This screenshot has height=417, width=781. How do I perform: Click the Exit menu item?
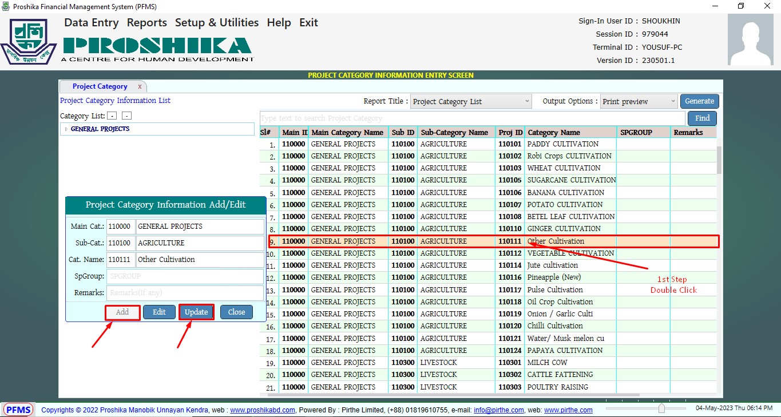tap(308, 23)
